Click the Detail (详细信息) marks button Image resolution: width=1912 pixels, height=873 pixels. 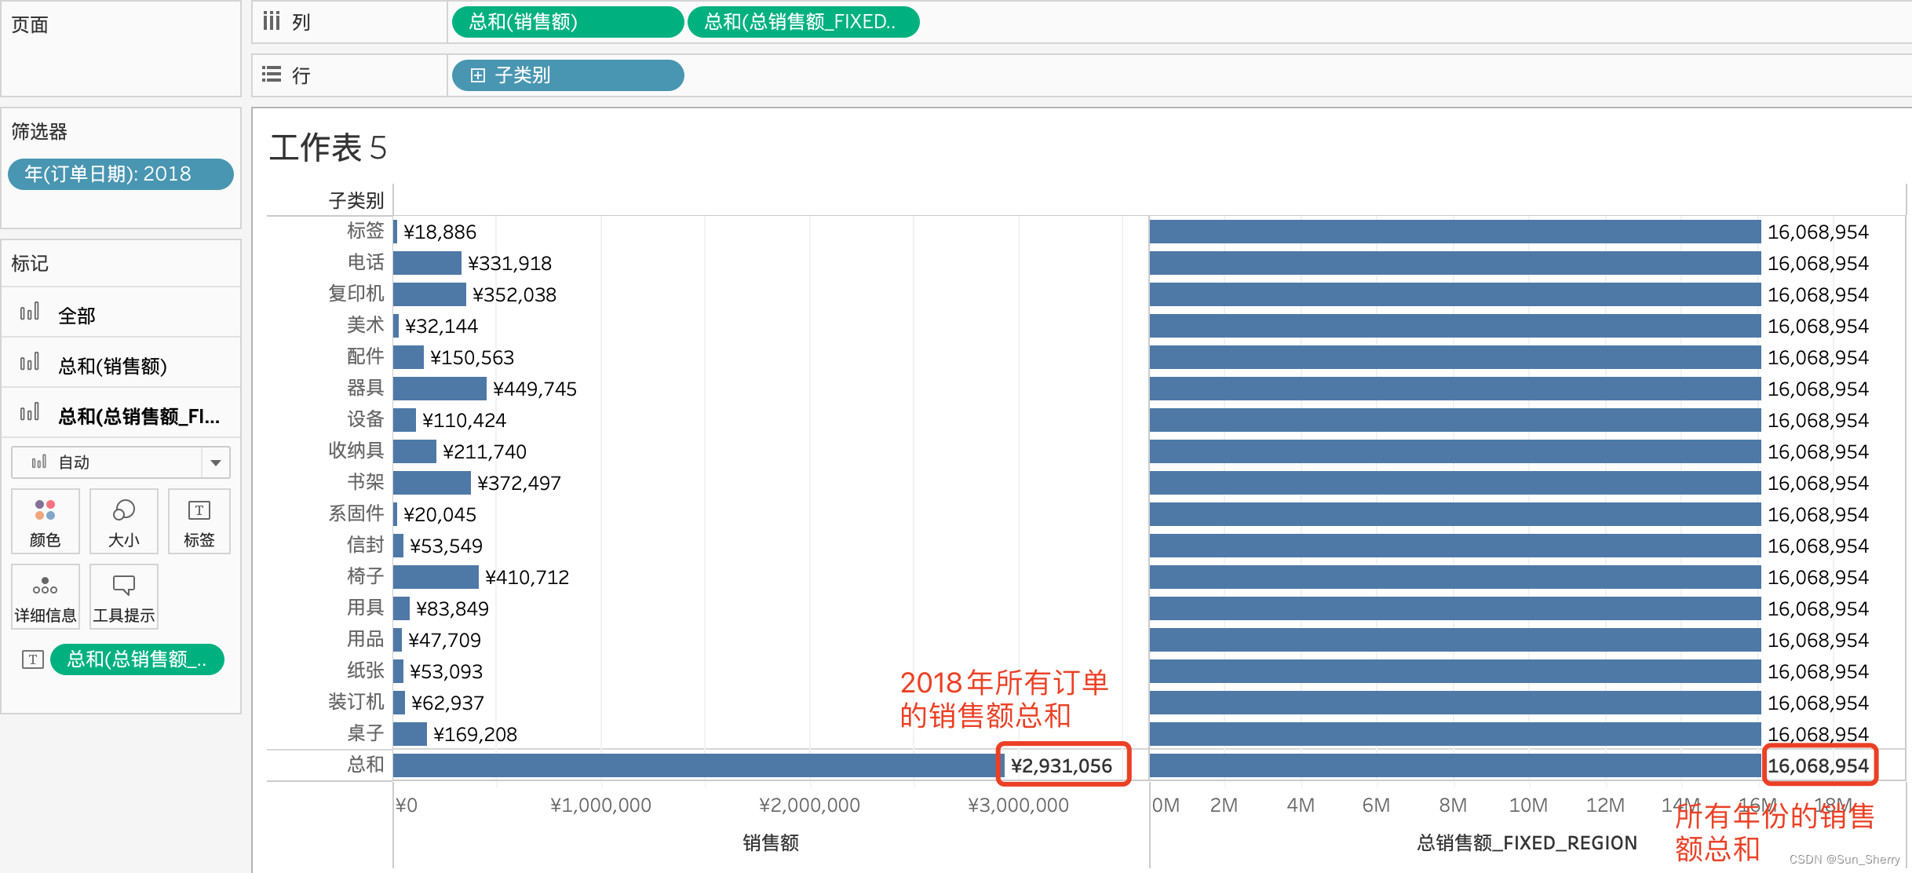pyautogui.click(x=45, y=597)
